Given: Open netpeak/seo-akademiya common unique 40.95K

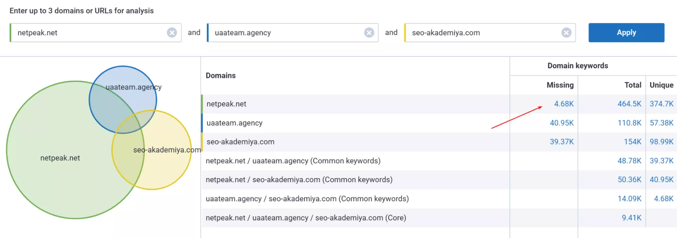Looking at the screenshot, I should (661, 180).
